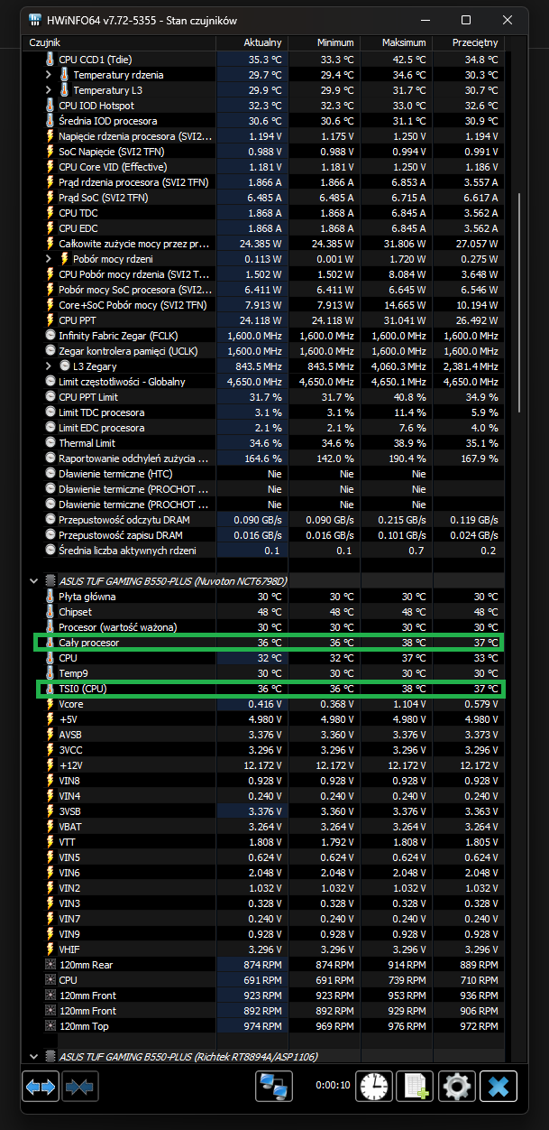This screenshot has height=1130, width=549.
Task: Select Przepustowość zapisu DRAM row
Action: (265, 535)
